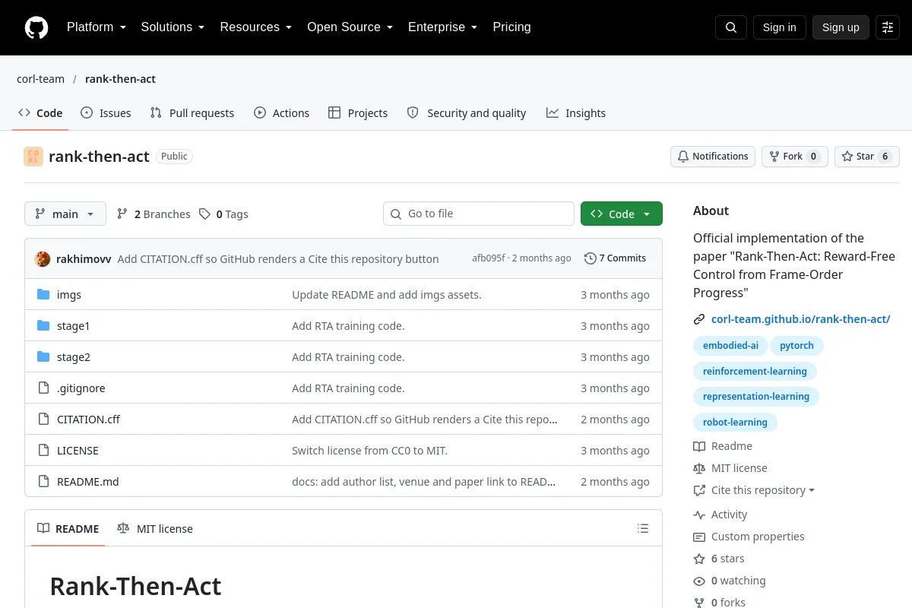Click the LICENSE file icon

pos(43,450)
